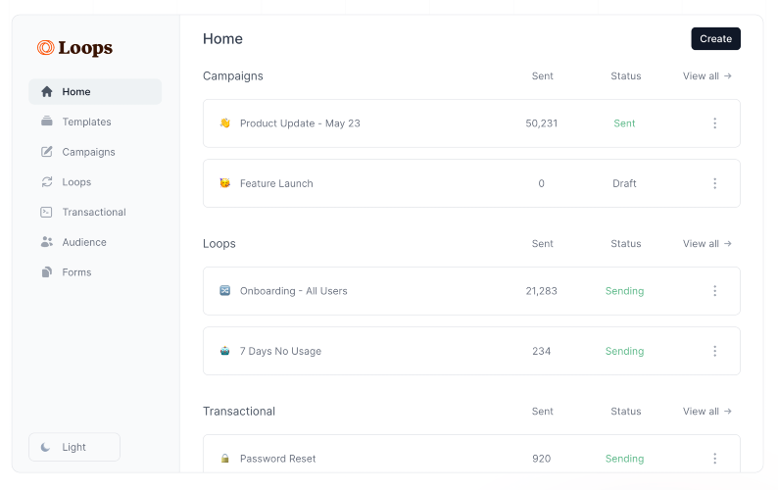Open the Product Update - May 23 campaign

300,123
